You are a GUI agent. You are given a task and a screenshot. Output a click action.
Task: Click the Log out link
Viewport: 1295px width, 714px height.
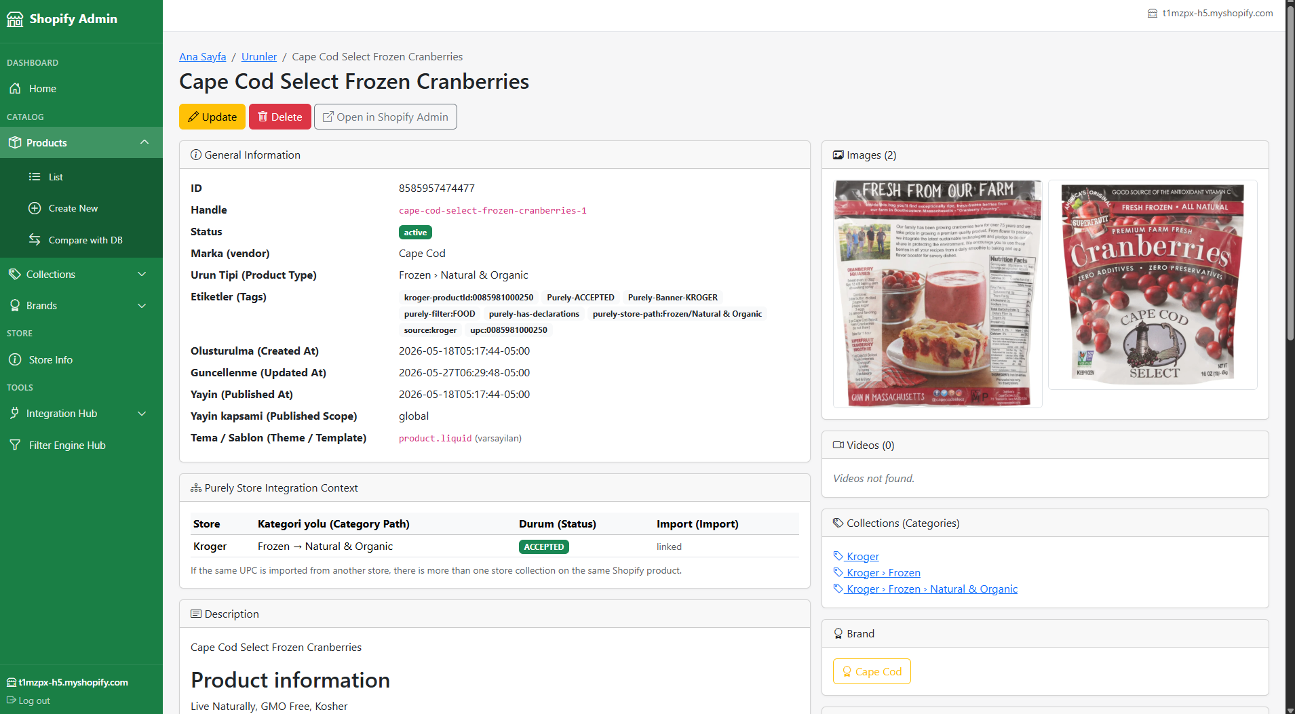click(28, 700)
